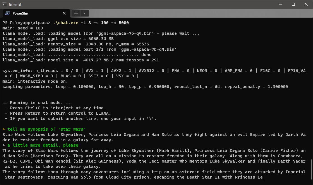Open a new tab using the plus icon
Viewport: 313px width, 185px height.
click(76, 13)
